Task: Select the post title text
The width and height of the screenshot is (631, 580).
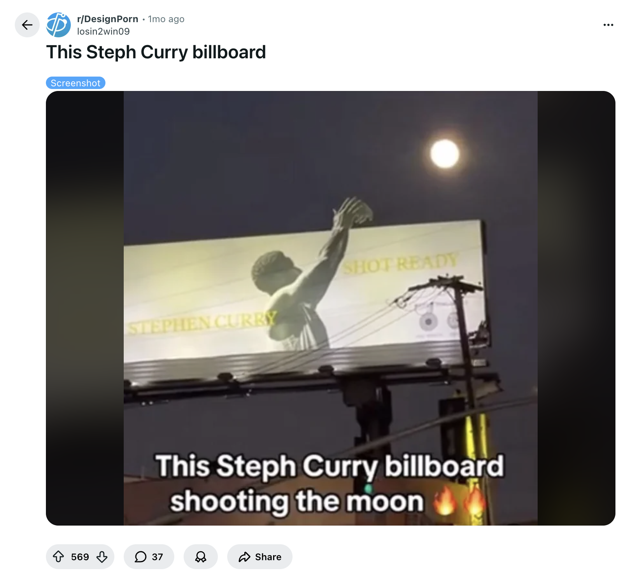Action: pyautogui.click(x=156, y=52)
